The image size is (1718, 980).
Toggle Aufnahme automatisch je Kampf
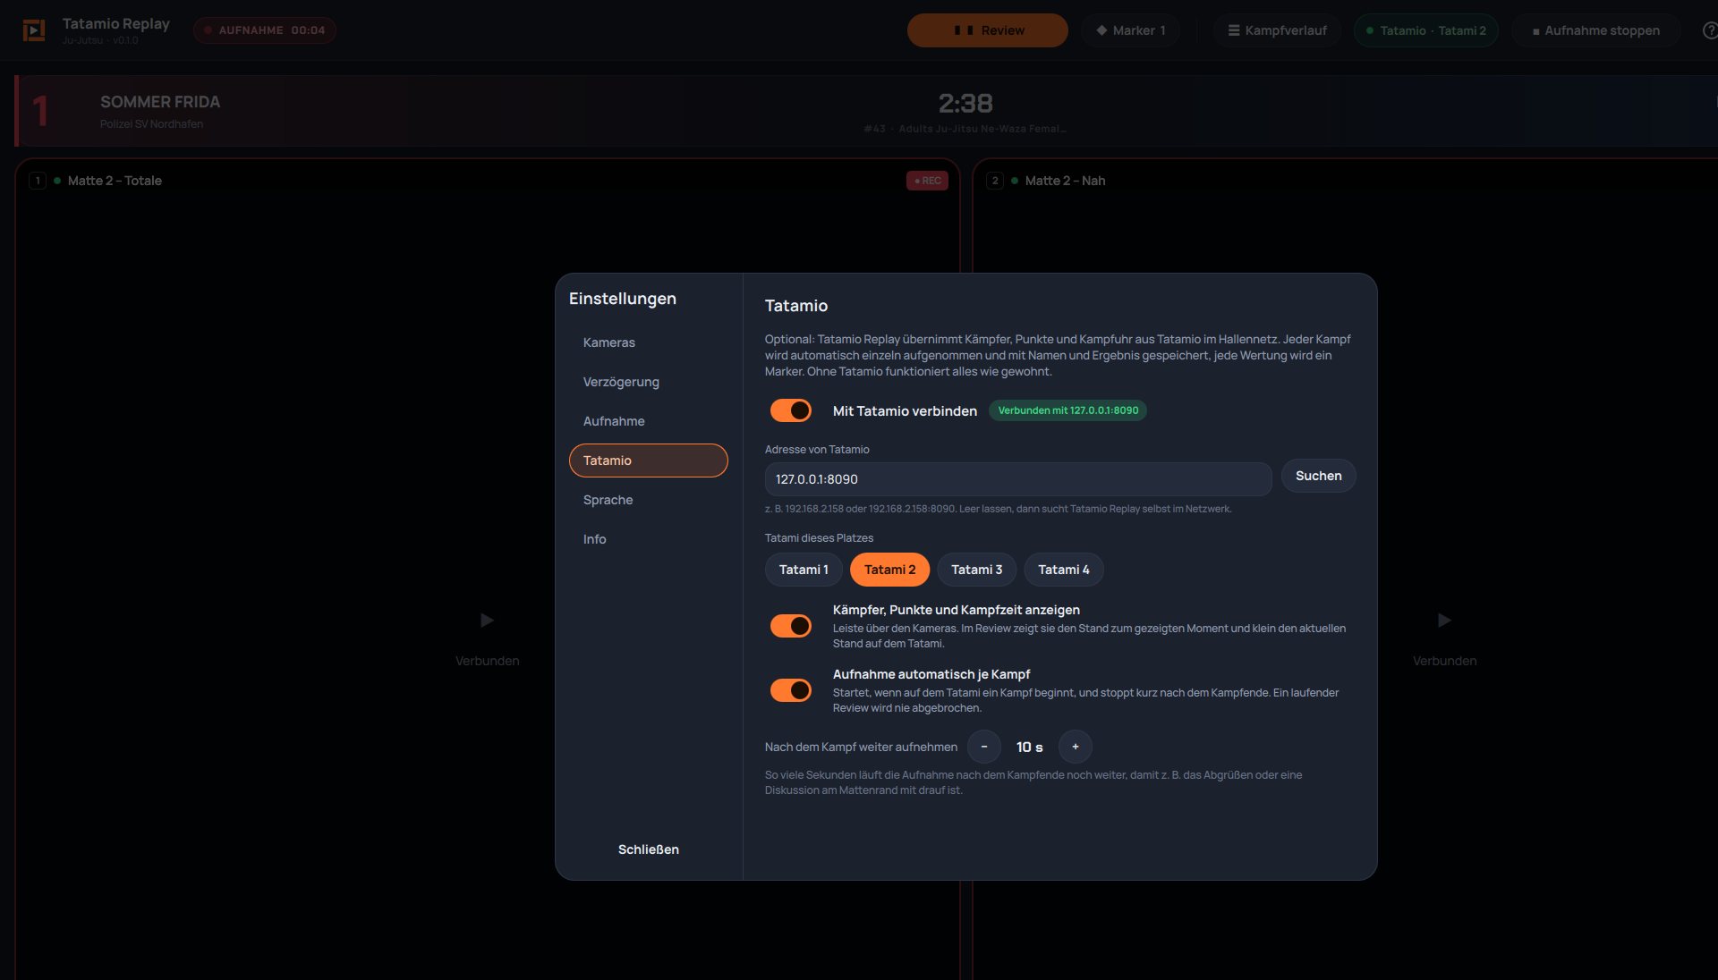tap(791, 690)
